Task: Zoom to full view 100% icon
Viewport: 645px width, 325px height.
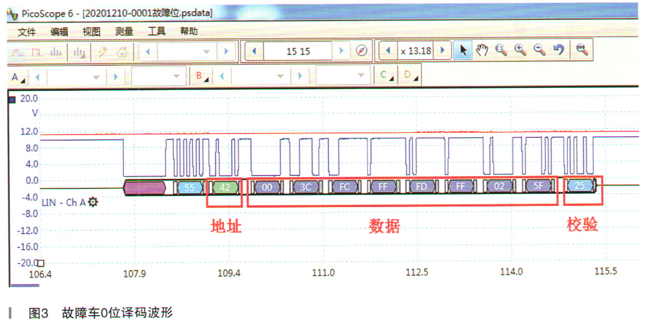Action: (x=582, y=50)
